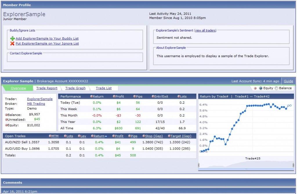Click the info icon beside Unrealized
This screenshot has width=297, height=194.
click(x=6, y=120)
